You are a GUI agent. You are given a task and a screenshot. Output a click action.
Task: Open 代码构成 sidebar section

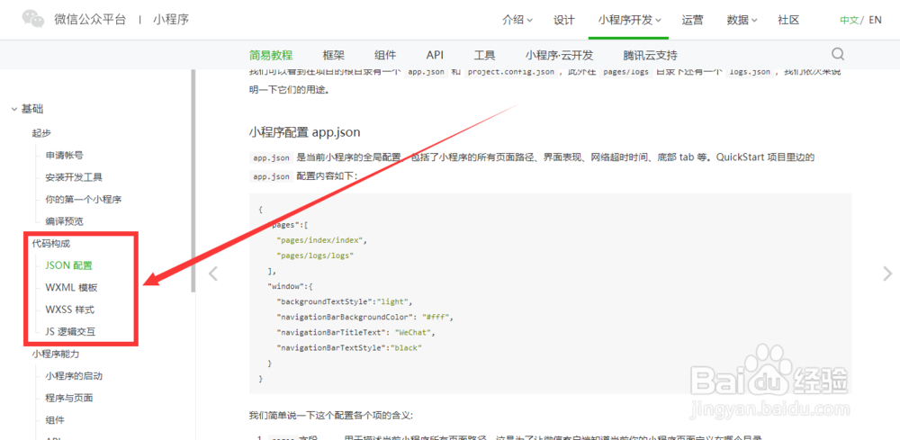(x=51, y=244)
